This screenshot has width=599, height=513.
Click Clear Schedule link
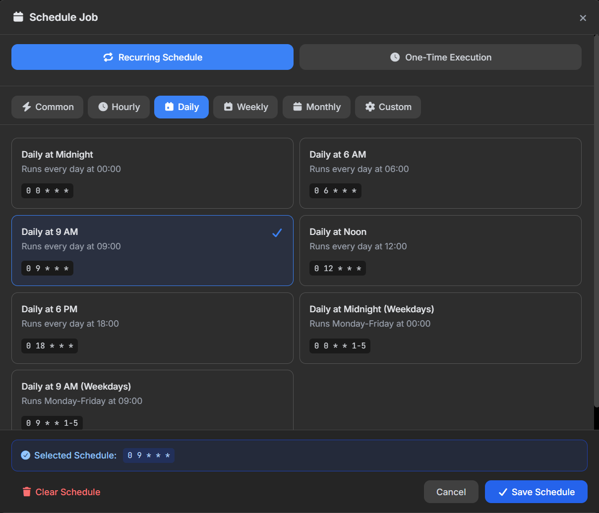click(61, 492)
